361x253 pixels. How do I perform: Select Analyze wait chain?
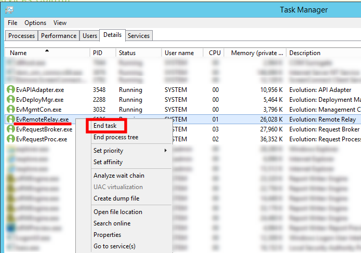tap(119, 176)
